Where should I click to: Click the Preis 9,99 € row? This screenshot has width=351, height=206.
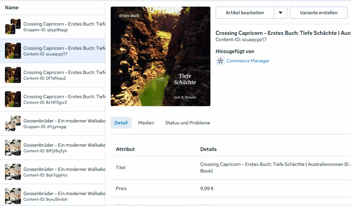[x=231, y=189]
